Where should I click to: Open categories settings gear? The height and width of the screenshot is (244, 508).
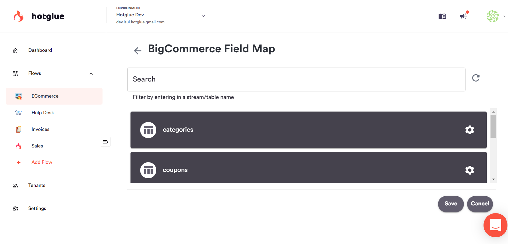point(470,130)
